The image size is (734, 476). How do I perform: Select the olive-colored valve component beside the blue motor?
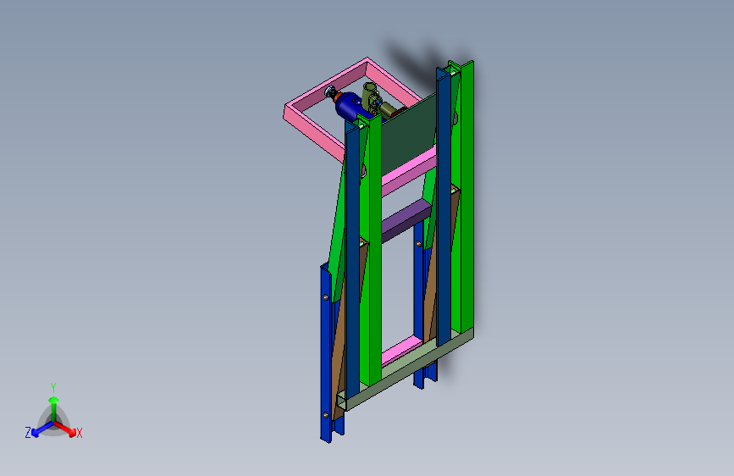[x=373, y=99]
